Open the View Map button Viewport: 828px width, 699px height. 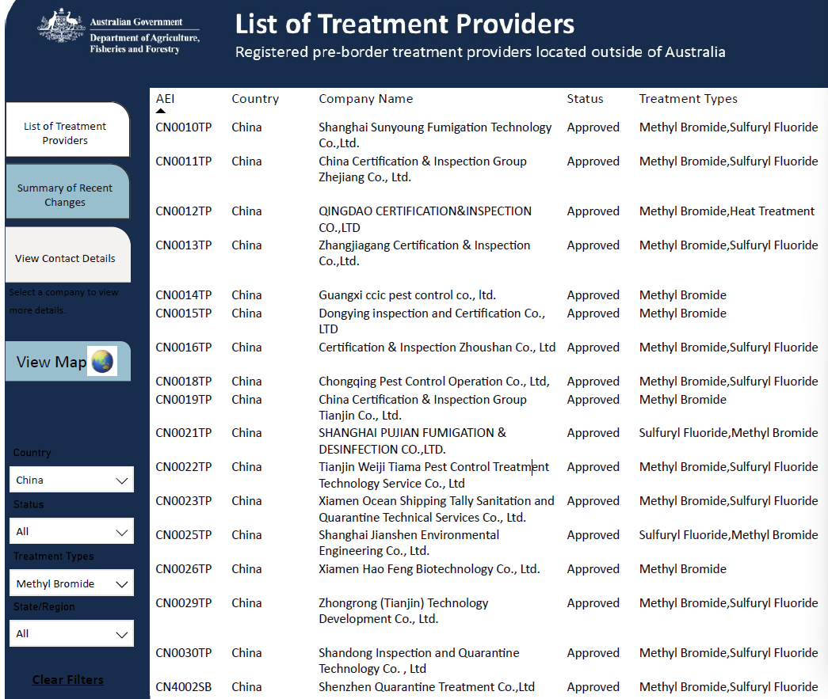67,361
